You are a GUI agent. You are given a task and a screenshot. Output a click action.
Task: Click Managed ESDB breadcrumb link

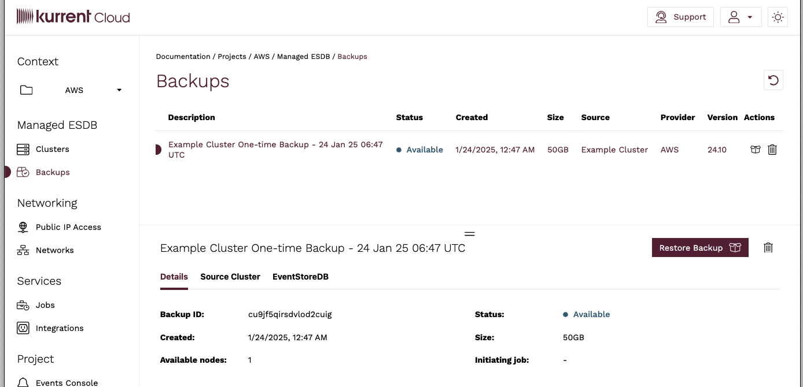pos(303,57)
